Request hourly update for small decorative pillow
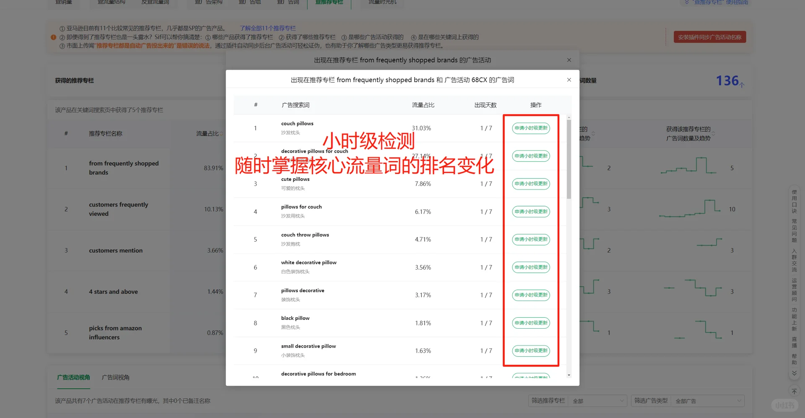The height and width of the screenshot is (418, 805). tap(531, 350)
